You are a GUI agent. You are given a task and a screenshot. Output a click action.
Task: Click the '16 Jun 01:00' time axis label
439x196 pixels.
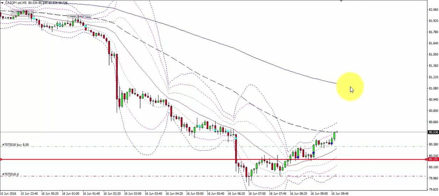point(71,194)
